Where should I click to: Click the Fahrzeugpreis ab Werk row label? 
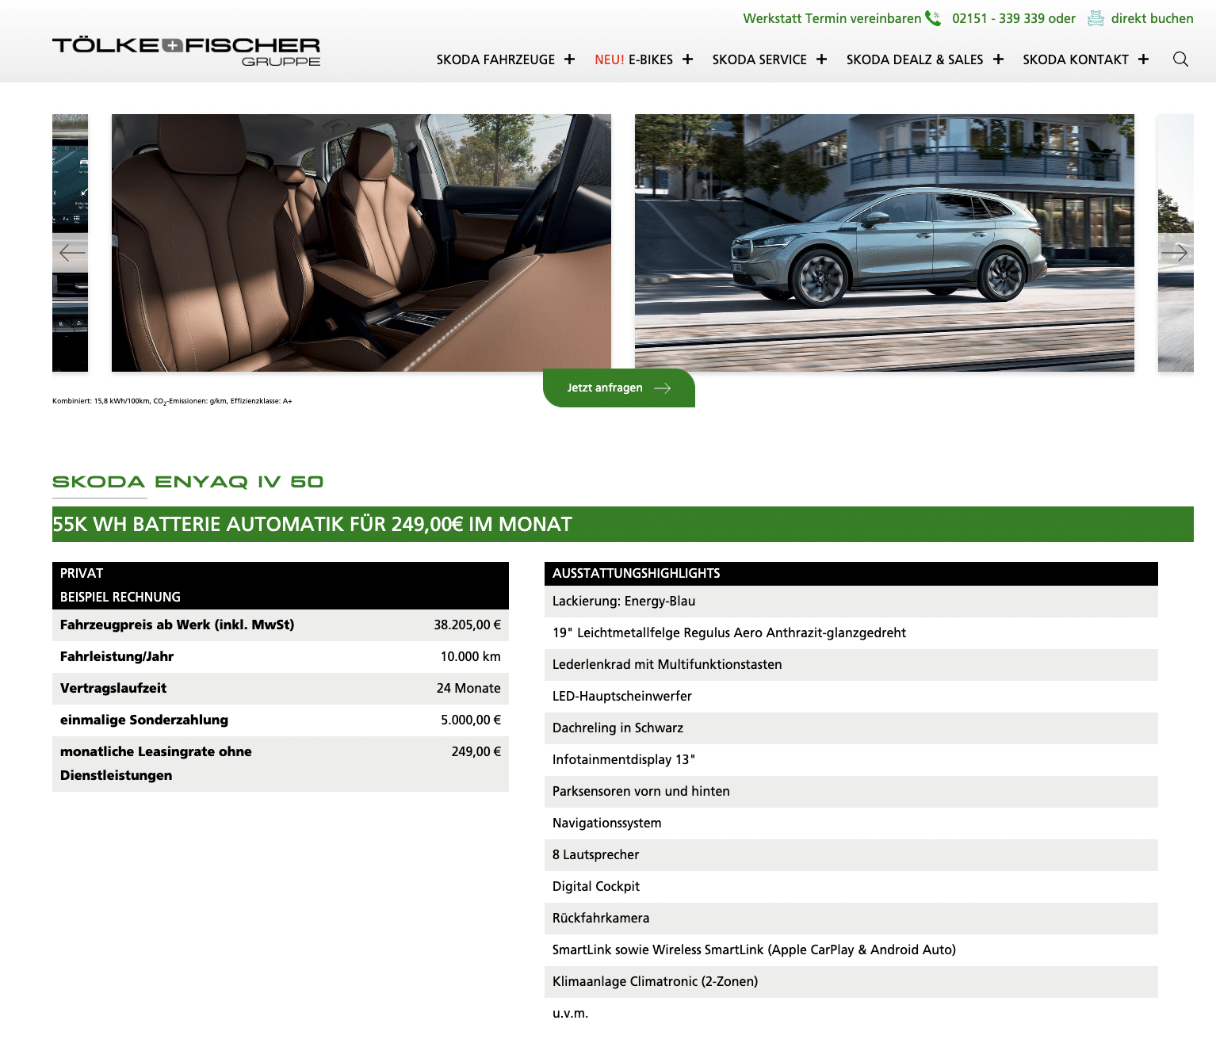177,625
